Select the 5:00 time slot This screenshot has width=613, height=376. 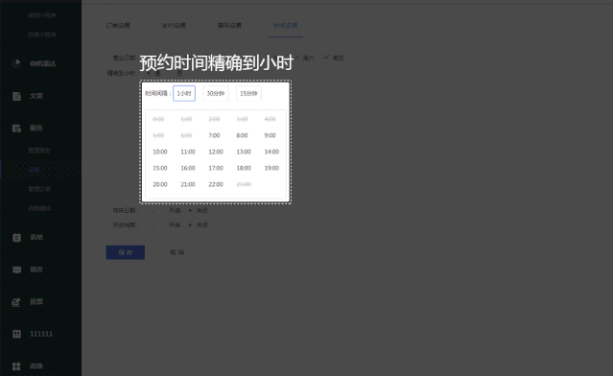[158, 135]
